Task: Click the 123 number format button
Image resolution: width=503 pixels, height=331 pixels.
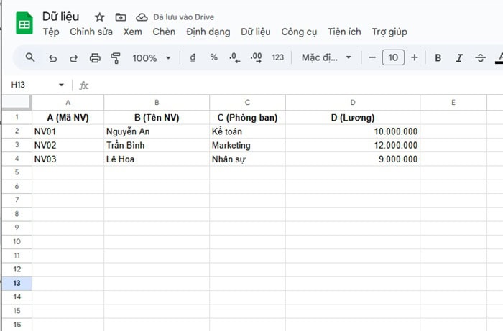Action: [x=278, y=57]
